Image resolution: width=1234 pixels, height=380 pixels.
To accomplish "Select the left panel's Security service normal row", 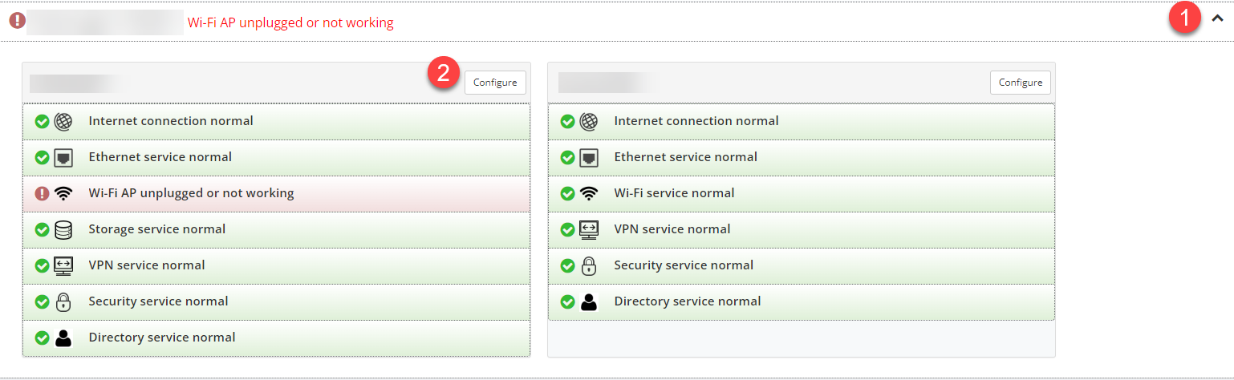I will pyautogui.click(x=277, y=302).
